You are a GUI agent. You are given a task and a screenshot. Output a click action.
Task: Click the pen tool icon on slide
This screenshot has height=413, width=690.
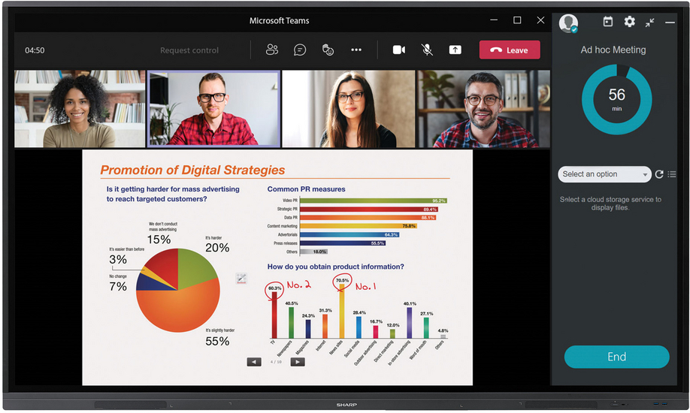(x=241, y=279)
